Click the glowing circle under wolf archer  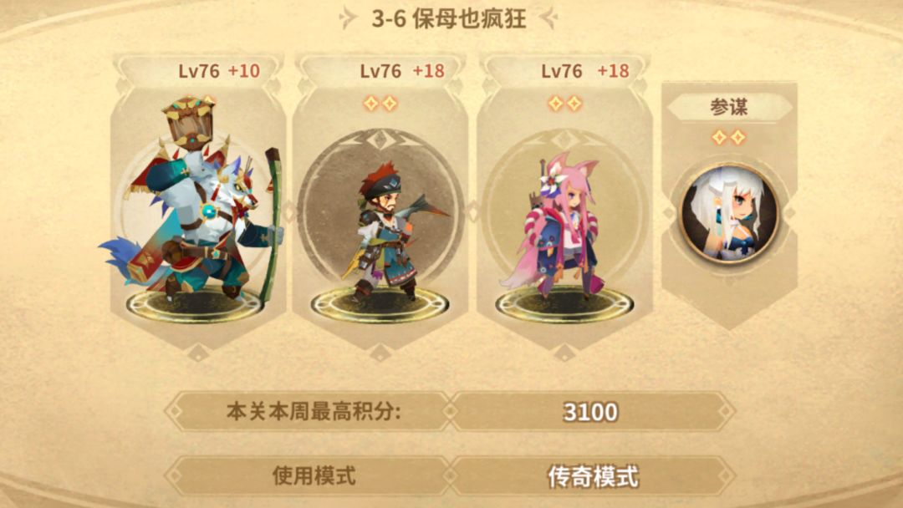[195, 306]
